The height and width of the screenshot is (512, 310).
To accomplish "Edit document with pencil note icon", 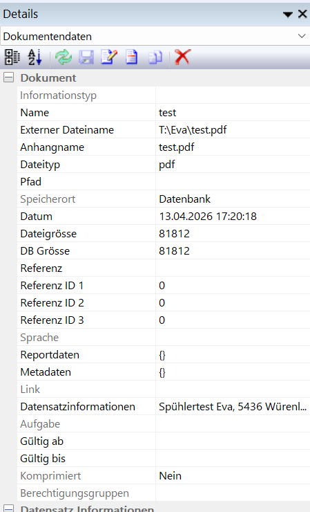I will click(x=109, y=57).
